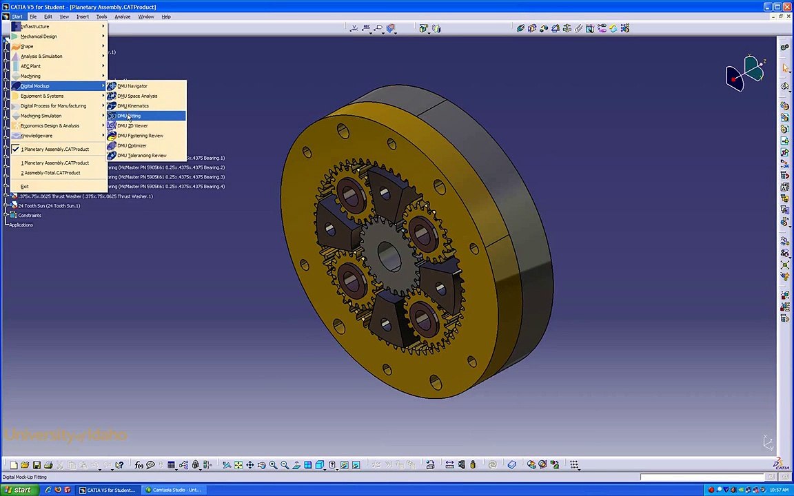
Task: Click the Zoom In magnifier icon
Action: pyautogui.click(x=273, y=465)
